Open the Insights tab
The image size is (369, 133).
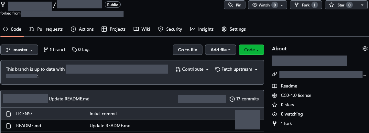[x=202, y=29]
